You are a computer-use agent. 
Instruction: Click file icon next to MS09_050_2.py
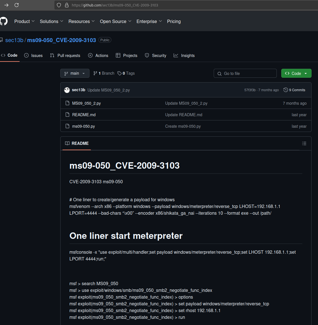click(67, 103)
